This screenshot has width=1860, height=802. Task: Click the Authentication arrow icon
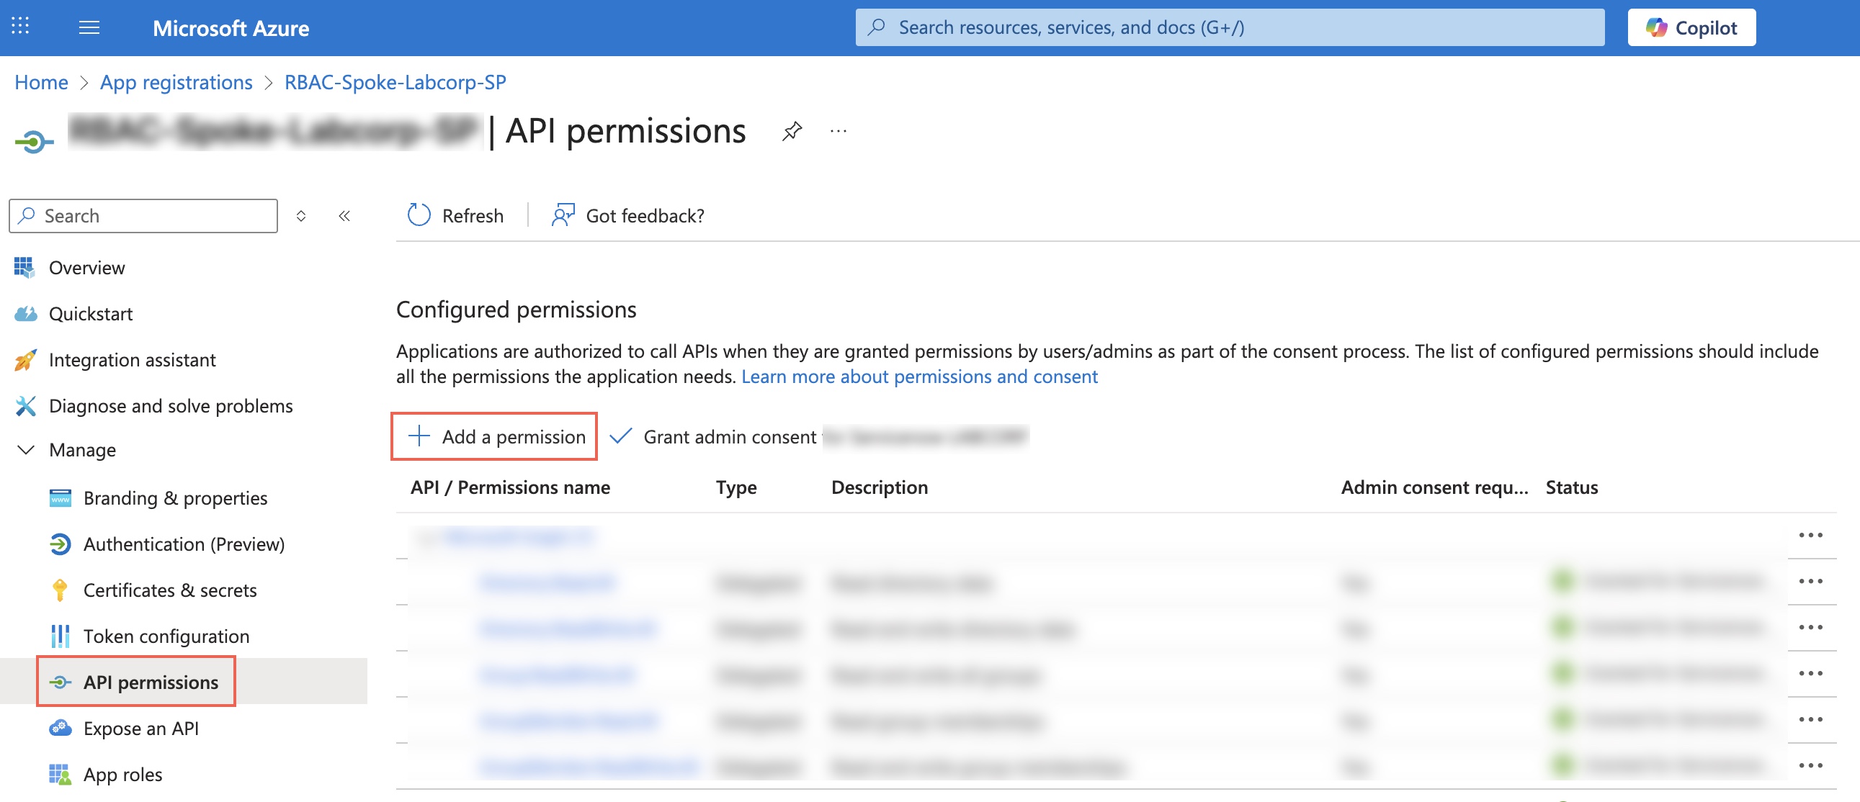(60, 544)
